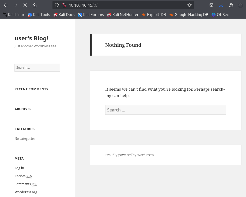
Task: Open the downloads panel
Action: click(x=221, y=5)
